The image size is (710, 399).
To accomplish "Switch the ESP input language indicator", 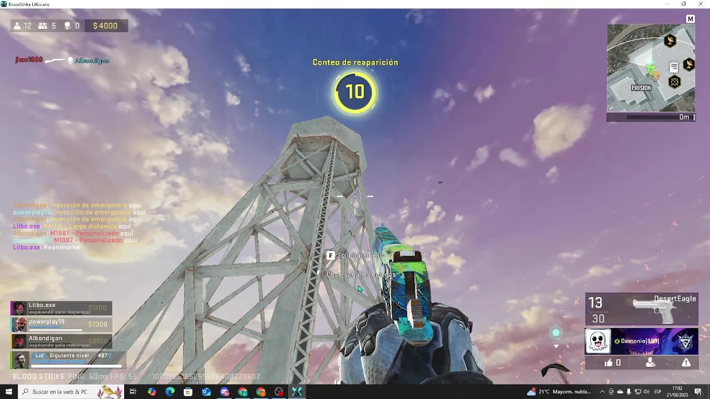I will (x=658, y=392).
